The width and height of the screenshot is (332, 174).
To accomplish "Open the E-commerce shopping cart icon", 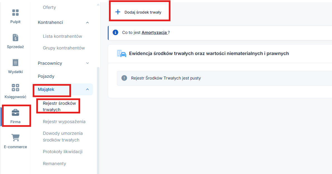I will (x=15, y=138).
